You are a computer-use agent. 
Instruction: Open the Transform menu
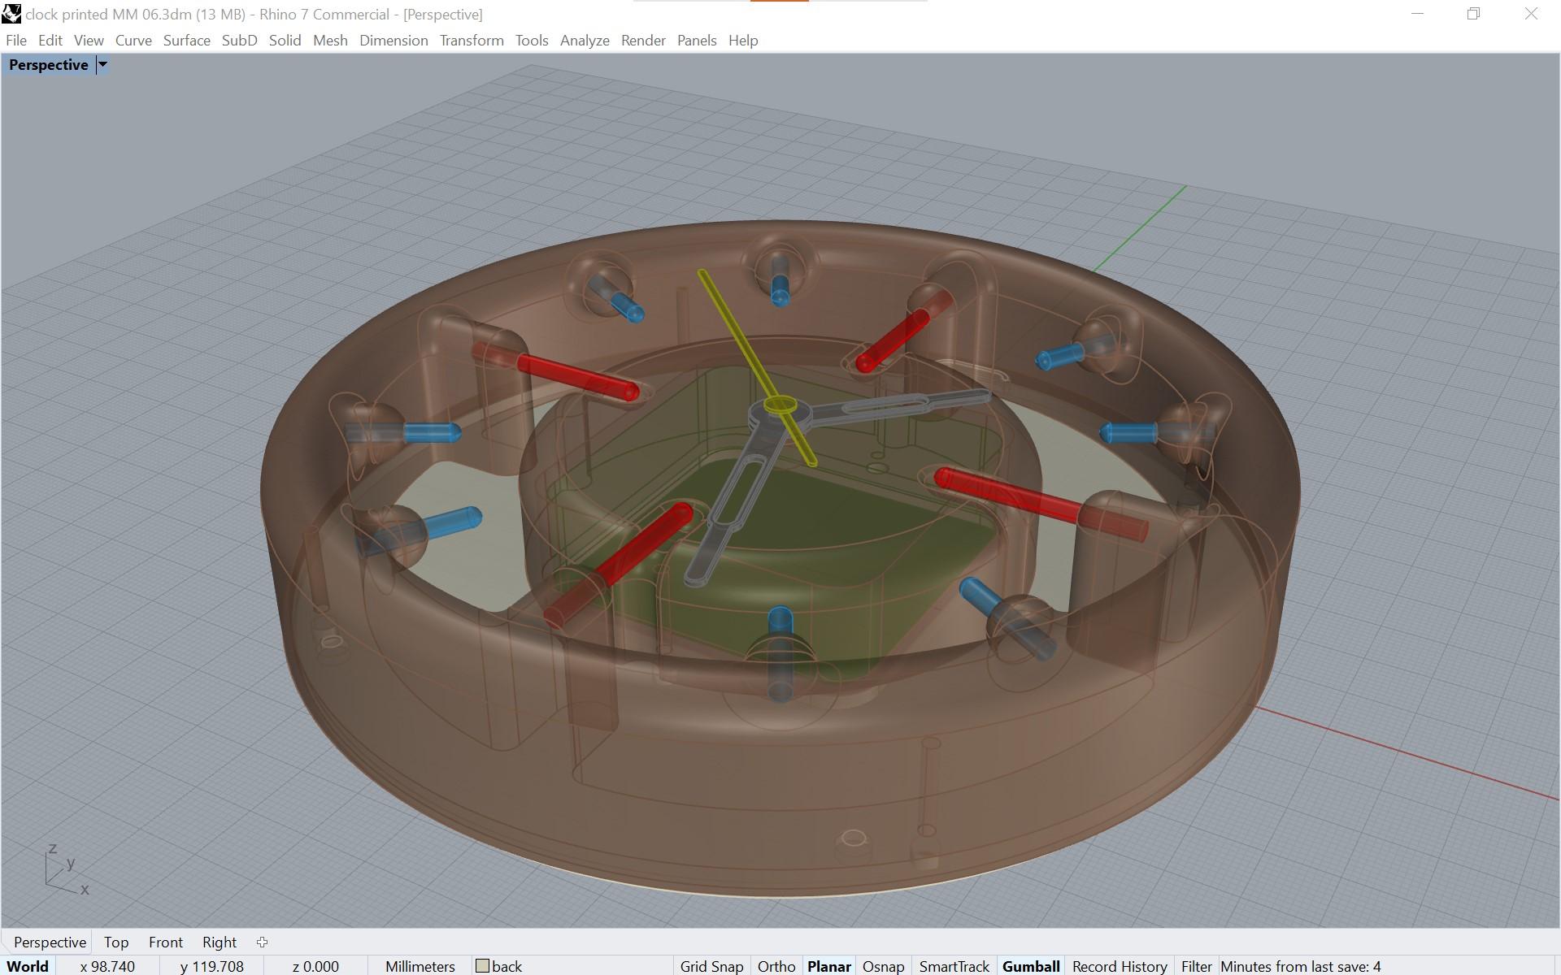(x=470, y=39)
